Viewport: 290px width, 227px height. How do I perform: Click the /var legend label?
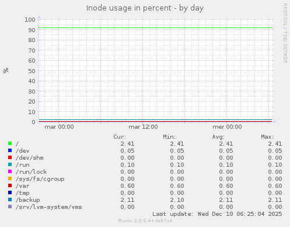(23, 186)
